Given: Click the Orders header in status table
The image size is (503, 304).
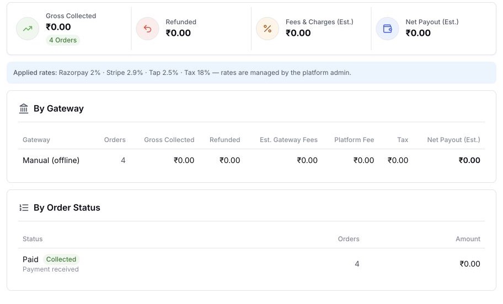Looking at the screenshot, I should pos(349,239).
